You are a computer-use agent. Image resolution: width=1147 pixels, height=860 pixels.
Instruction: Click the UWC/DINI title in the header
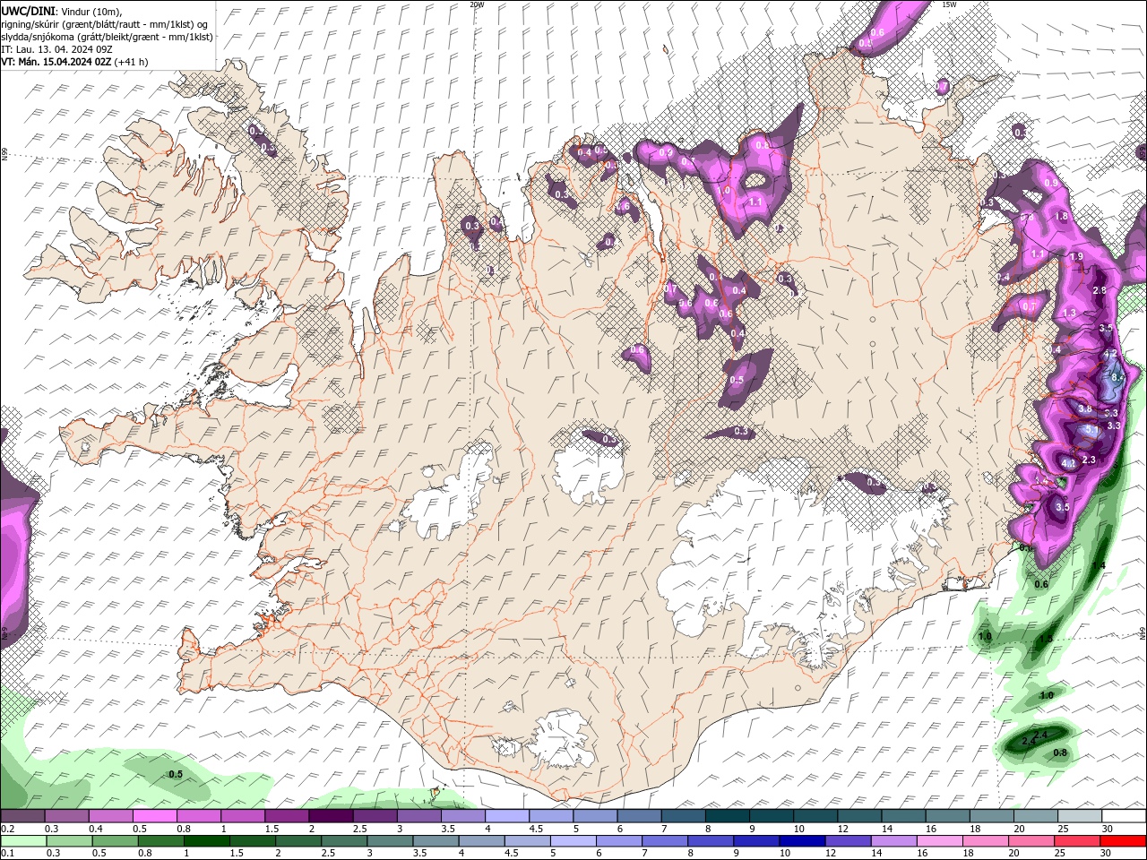tap(28, 11)
